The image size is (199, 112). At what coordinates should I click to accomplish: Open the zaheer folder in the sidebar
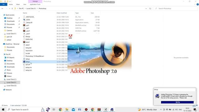tap(9, 40)
